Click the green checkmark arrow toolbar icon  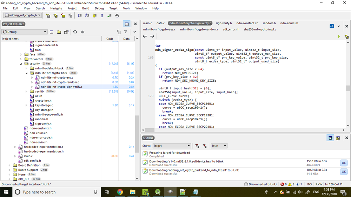(x=110, y=15)
